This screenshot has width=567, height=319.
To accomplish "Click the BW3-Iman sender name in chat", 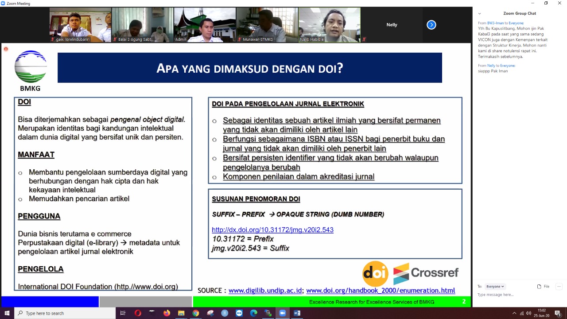I will point(495,23).
